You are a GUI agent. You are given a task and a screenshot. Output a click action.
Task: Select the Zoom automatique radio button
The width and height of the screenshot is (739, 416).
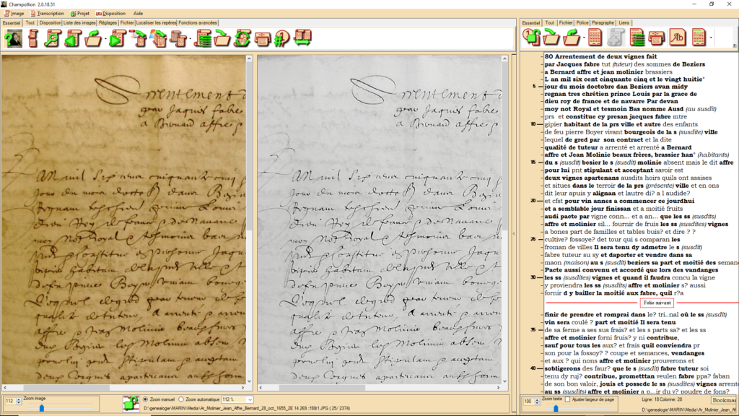coord(181,399)
